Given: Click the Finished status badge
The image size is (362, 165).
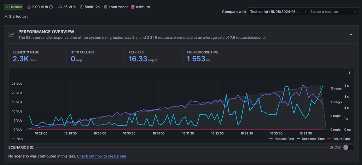Looking at the screenshot, I should click(x=14, y=7).
